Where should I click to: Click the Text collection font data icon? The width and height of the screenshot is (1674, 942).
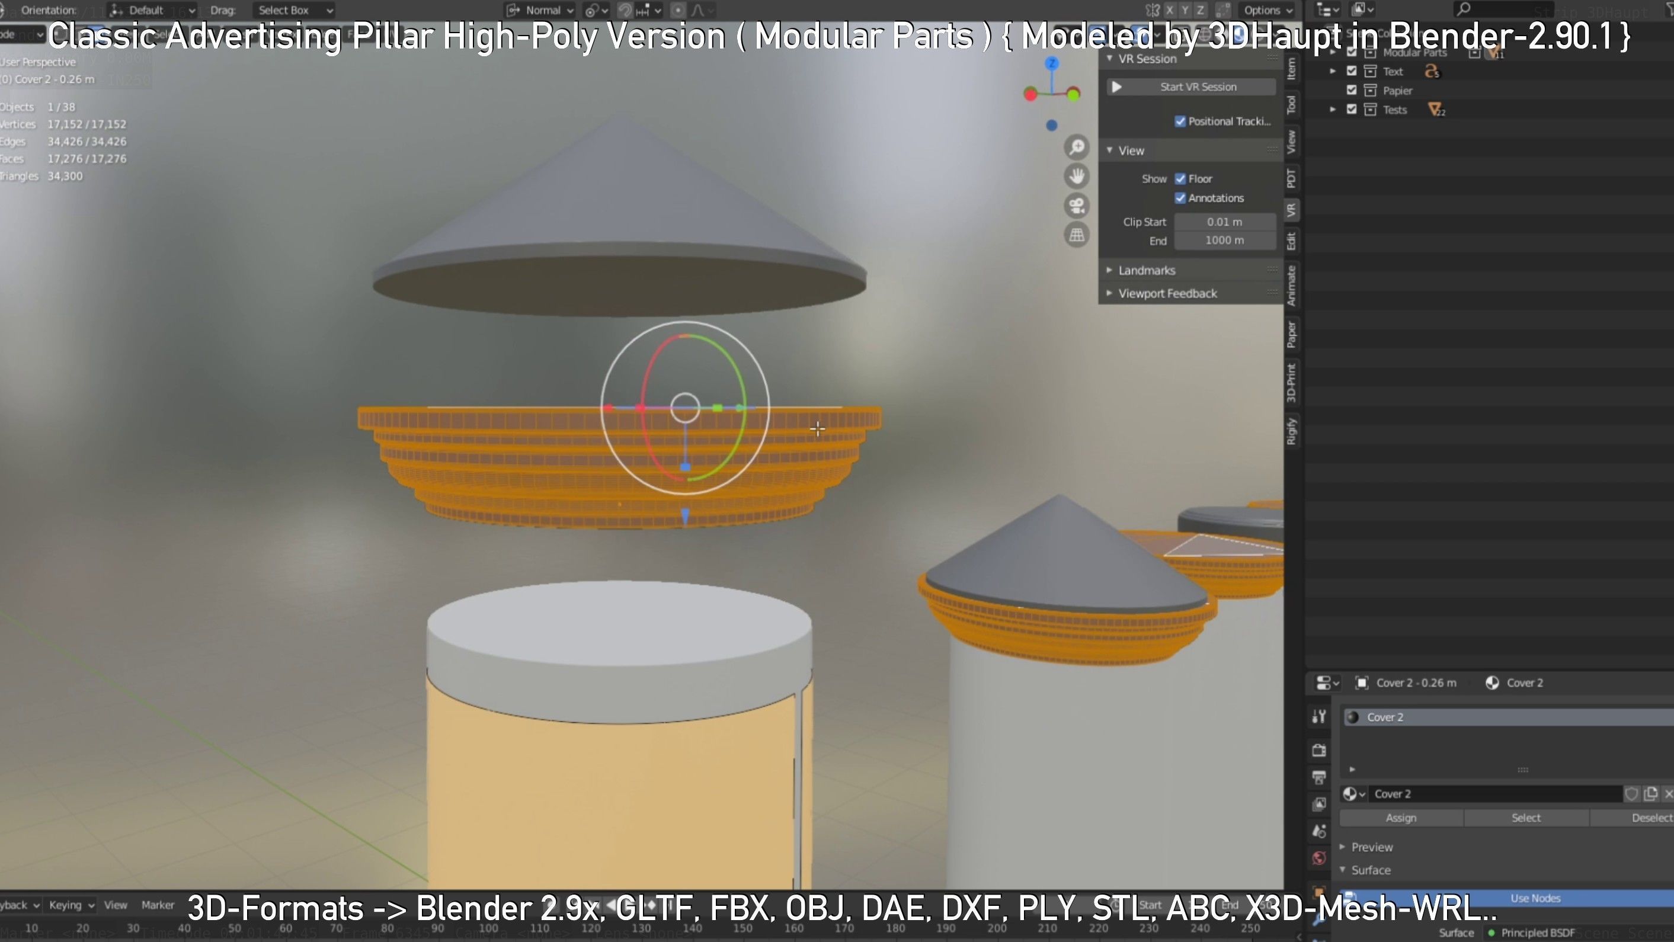point(1432,72)
